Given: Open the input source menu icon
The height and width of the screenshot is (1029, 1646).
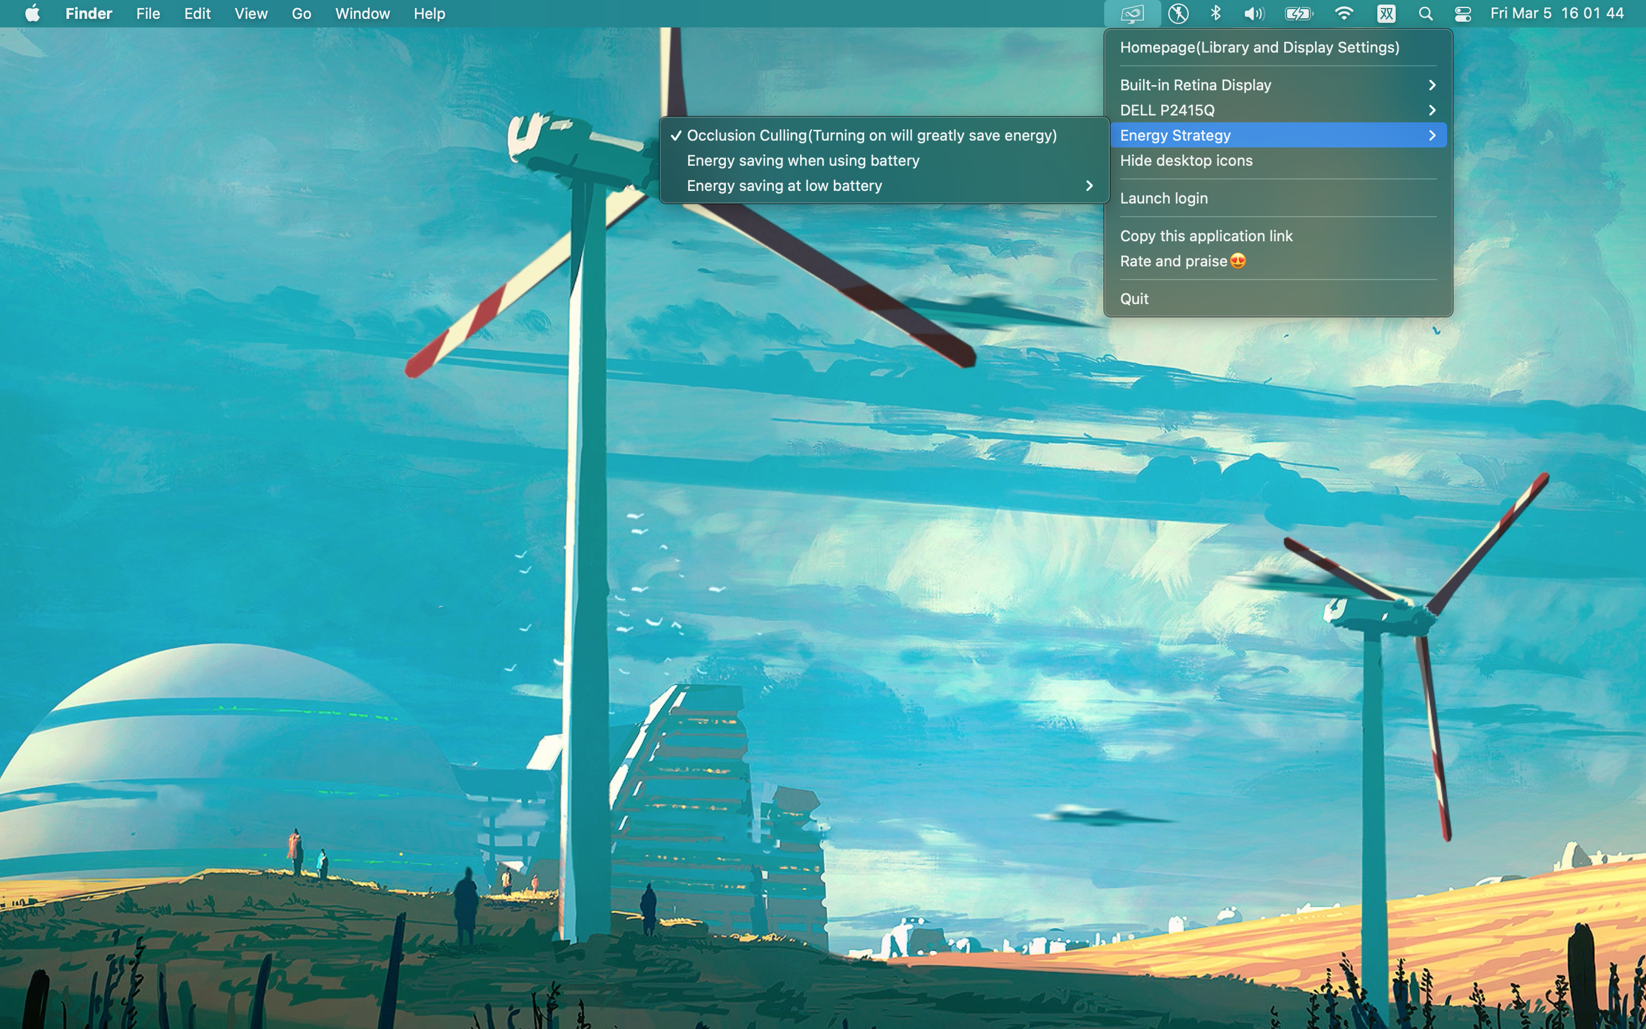Looking at the screenshot, I should pyautogui.click(x=1386, y=14).
